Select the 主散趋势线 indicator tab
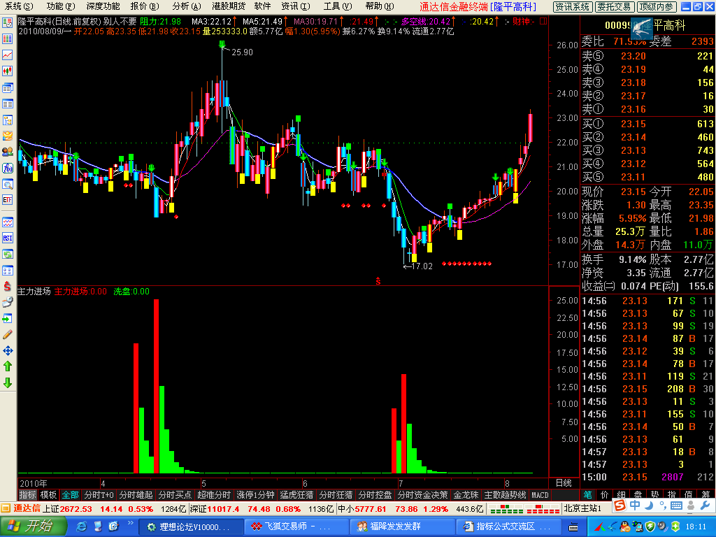716x537 pixels. (505, 495)
